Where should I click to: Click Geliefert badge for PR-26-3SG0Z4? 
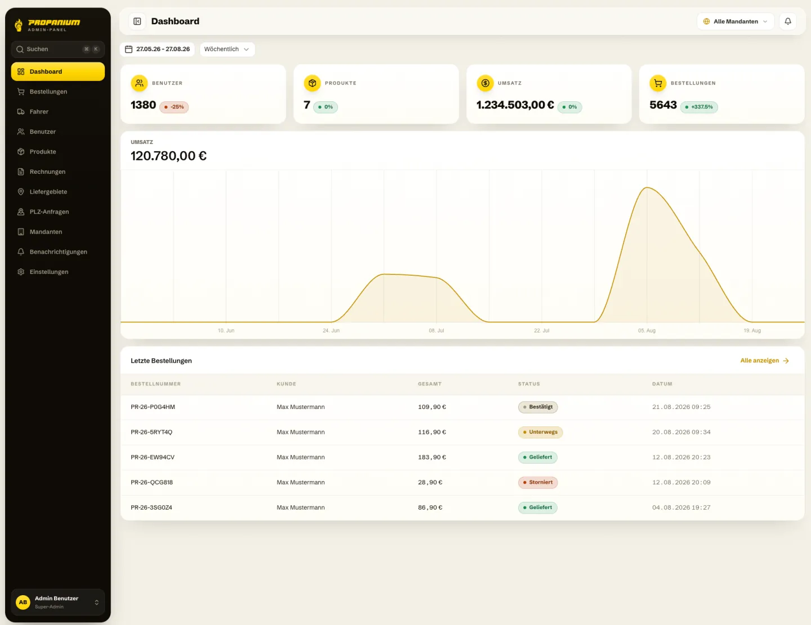click(x=537, y=507)
